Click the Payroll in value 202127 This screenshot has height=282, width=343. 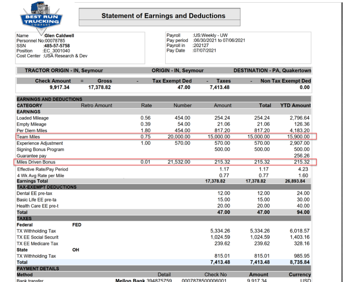point(201,45)
